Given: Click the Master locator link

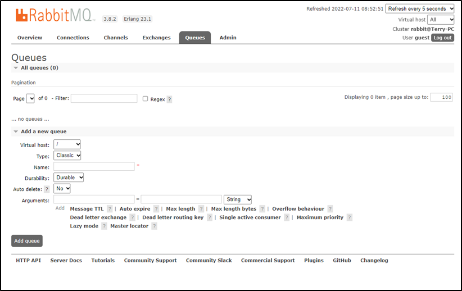Looking at the screenshot, I should (129, 226).
